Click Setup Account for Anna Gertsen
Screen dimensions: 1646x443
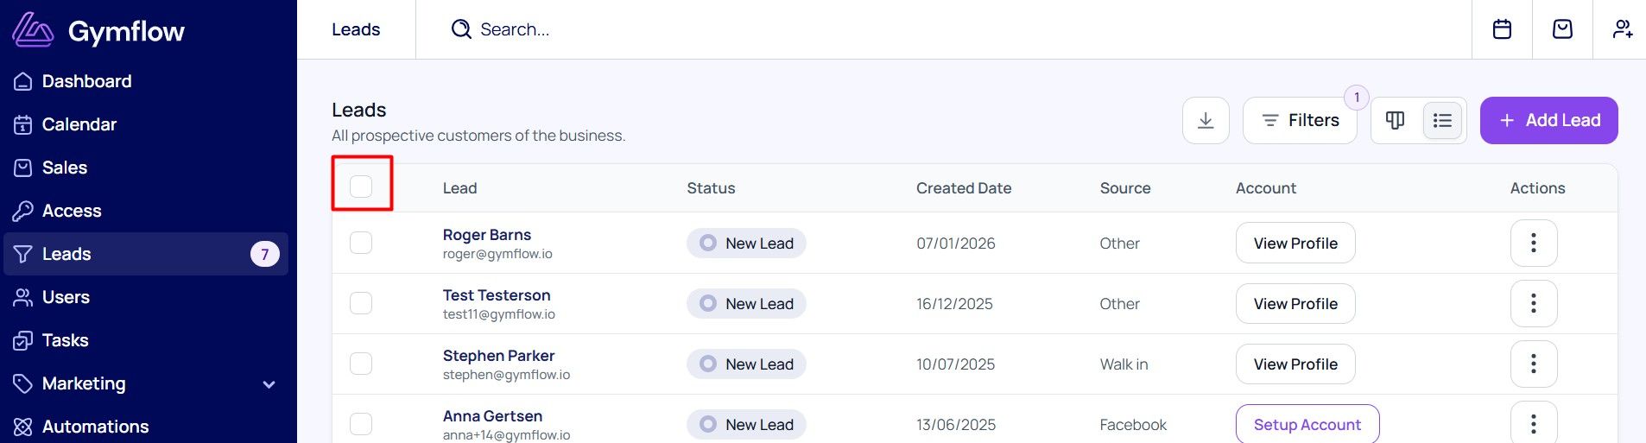1307,424
